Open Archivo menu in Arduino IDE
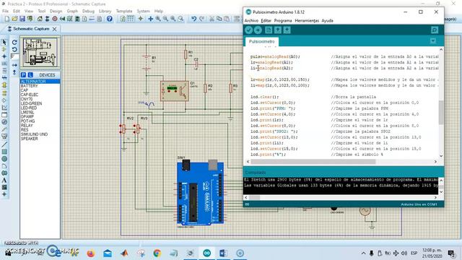 point(251,21)
